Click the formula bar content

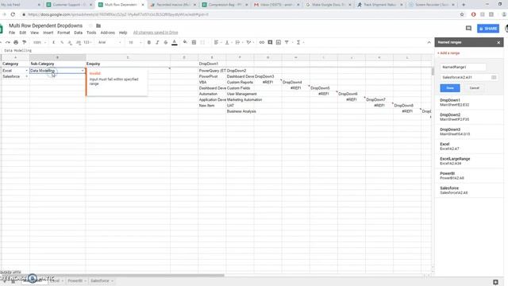(x=18, y=51)
